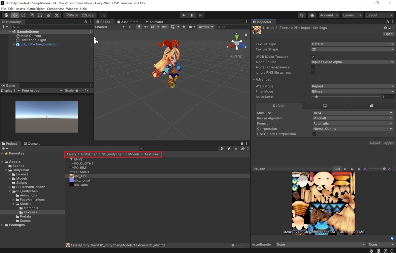Viewport: 396px width, 253px height.
Task: Open Shaded draw mode dropdown
Action: [110, 27]
